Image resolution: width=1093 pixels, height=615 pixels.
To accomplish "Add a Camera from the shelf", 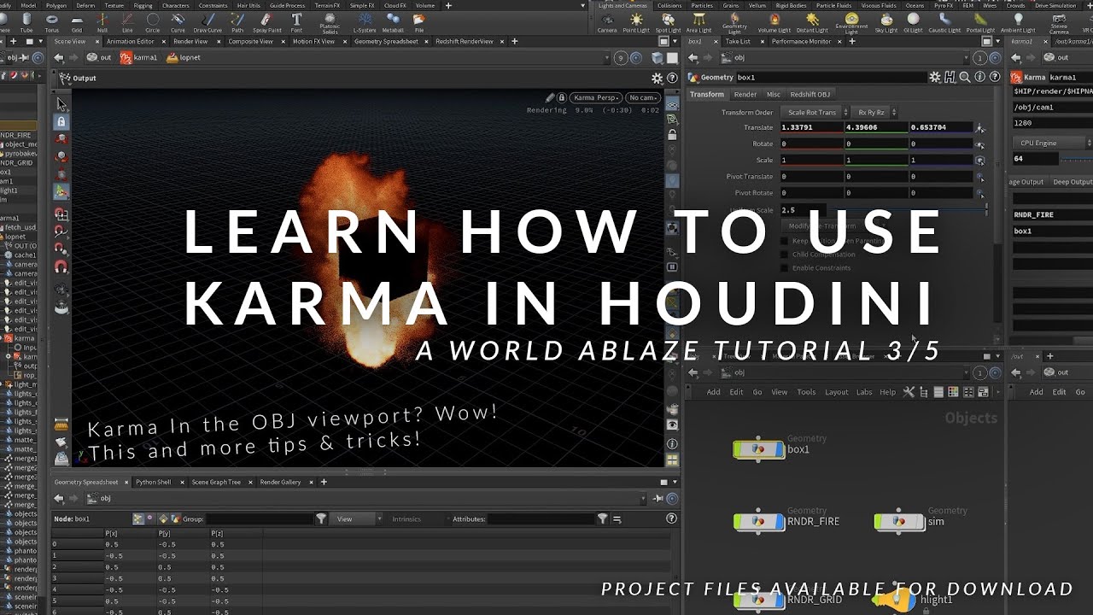I will coord(607,22).
